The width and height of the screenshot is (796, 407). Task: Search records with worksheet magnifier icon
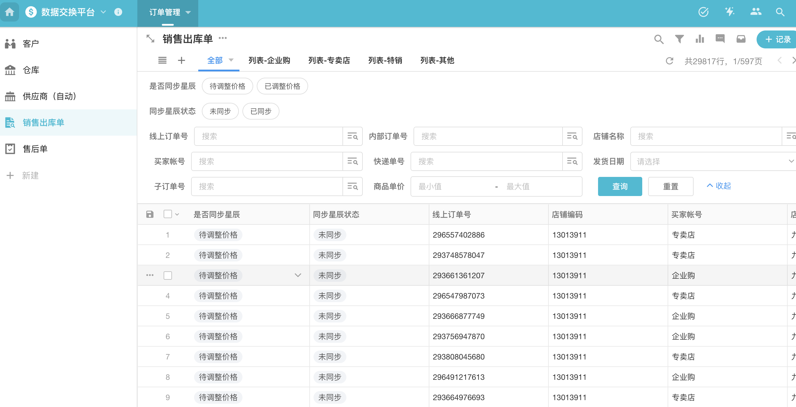pyautogui.click(x=659, y=39)
